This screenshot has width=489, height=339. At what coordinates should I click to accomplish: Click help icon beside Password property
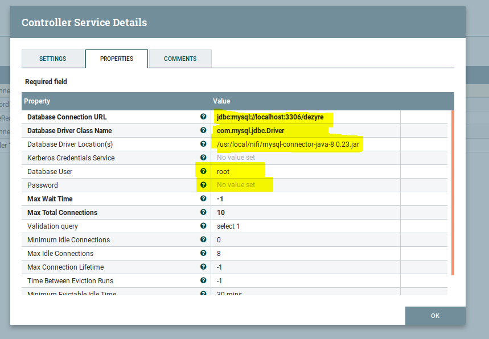pyautogui.click(x=203, y=185)
